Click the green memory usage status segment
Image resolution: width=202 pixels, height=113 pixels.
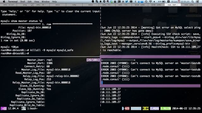[x=165, y=109]
